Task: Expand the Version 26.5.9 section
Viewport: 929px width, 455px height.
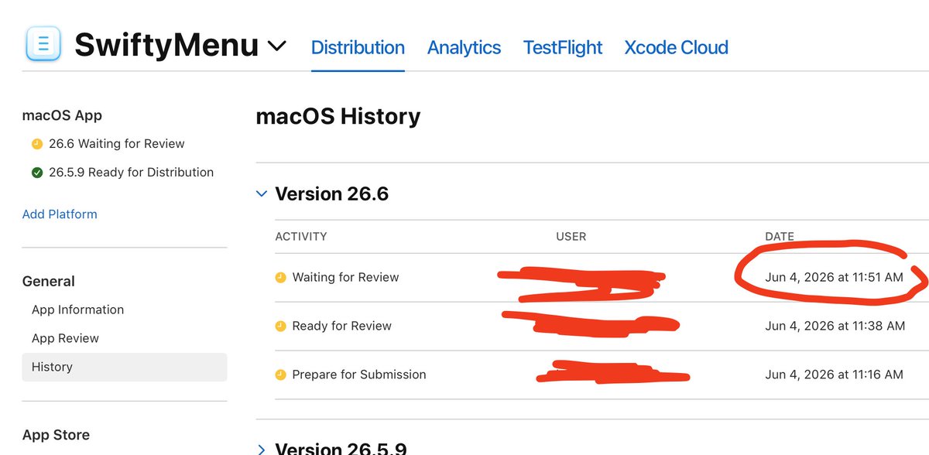Action: (x=261, y=449)
